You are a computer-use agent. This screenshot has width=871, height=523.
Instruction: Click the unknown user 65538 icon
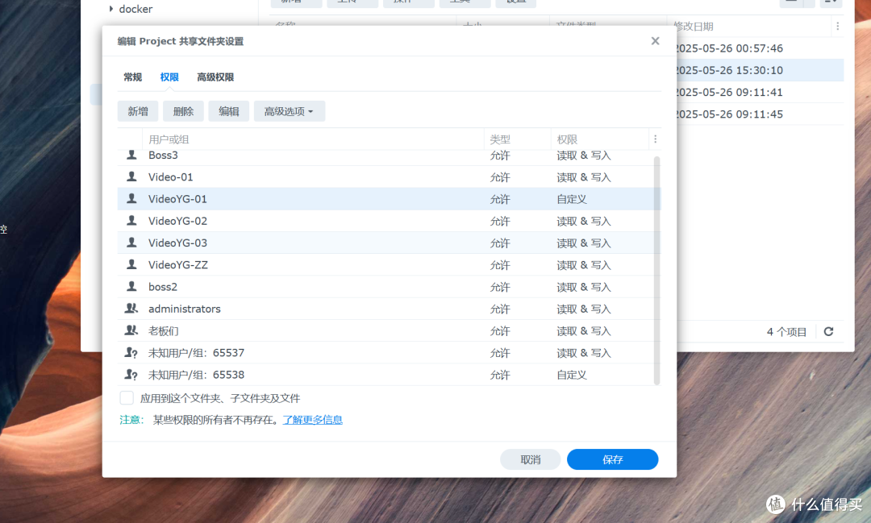click(131, 375)
